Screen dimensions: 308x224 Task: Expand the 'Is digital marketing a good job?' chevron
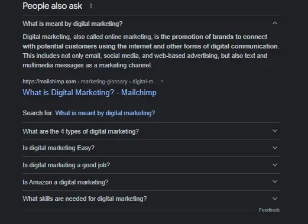click(275, 165)
